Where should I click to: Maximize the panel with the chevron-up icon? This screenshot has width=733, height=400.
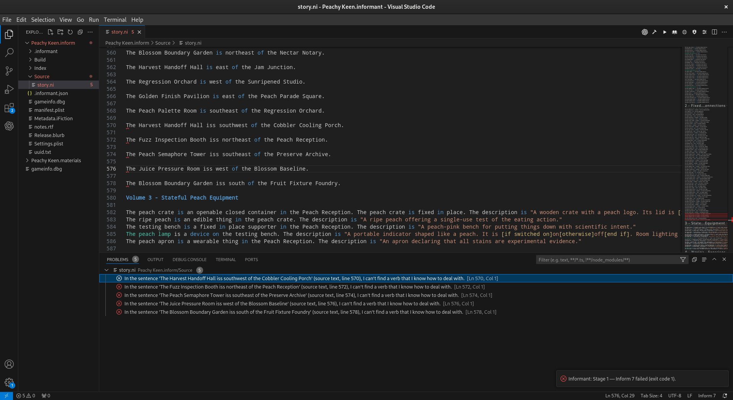point(714,260)
